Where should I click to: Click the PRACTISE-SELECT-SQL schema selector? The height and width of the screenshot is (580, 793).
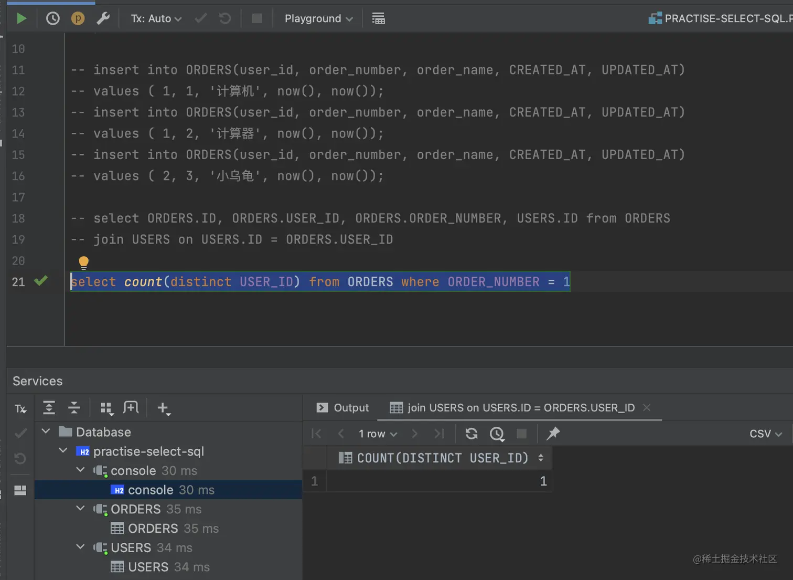[x=720, y=18]
